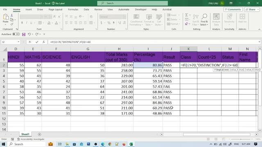Cancel formula entry with X icon
The image size is (262, 147).
coord(30,42)
